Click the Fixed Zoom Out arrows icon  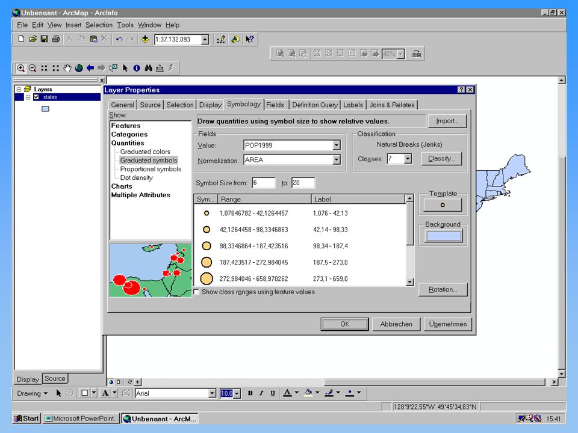click(x=55, y=68)
